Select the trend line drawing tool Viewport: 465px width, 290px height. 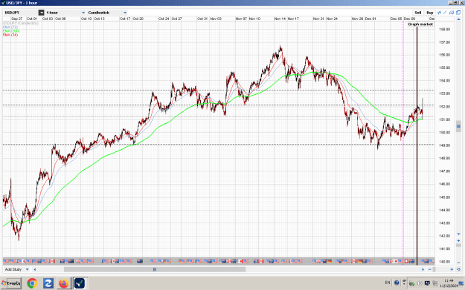[x=445, y=13]
